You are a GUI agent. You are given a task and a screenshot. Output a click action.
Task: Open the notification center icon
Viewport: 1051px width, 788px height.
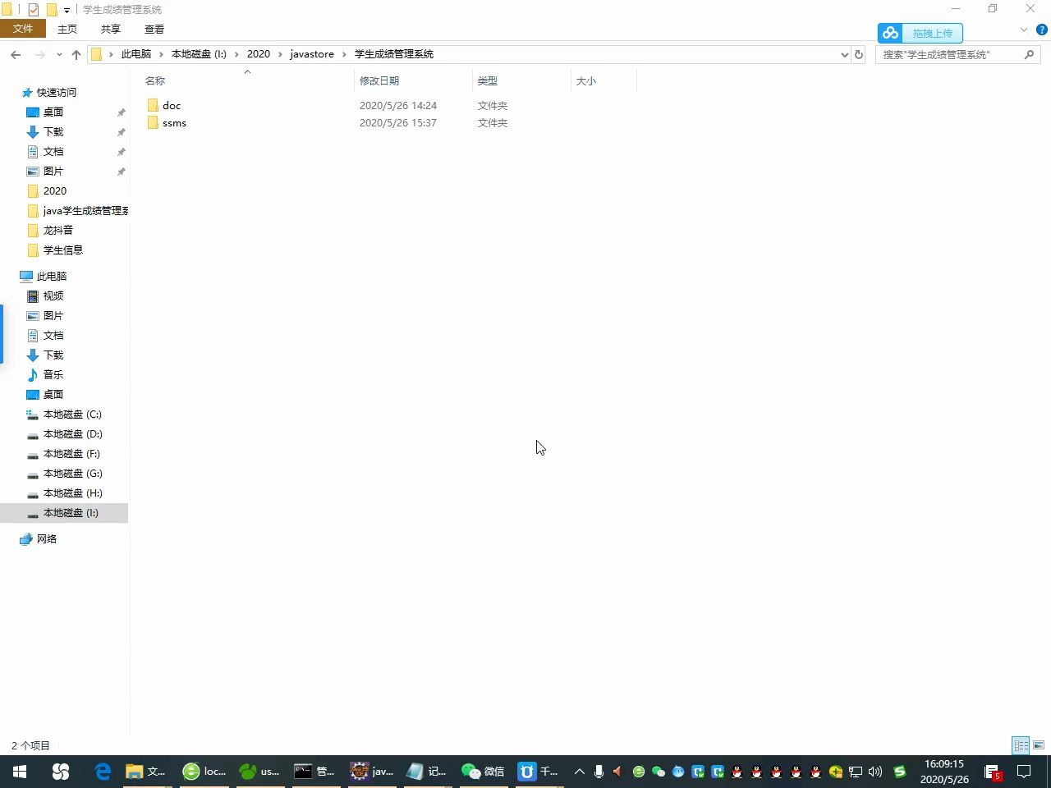tap(1024, 772)
